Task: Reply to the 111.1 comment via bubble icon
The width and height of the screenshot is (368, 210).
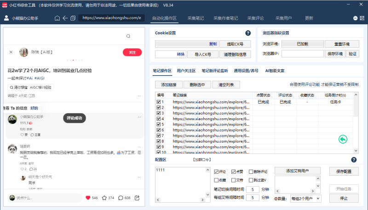Action: [32, 135]
